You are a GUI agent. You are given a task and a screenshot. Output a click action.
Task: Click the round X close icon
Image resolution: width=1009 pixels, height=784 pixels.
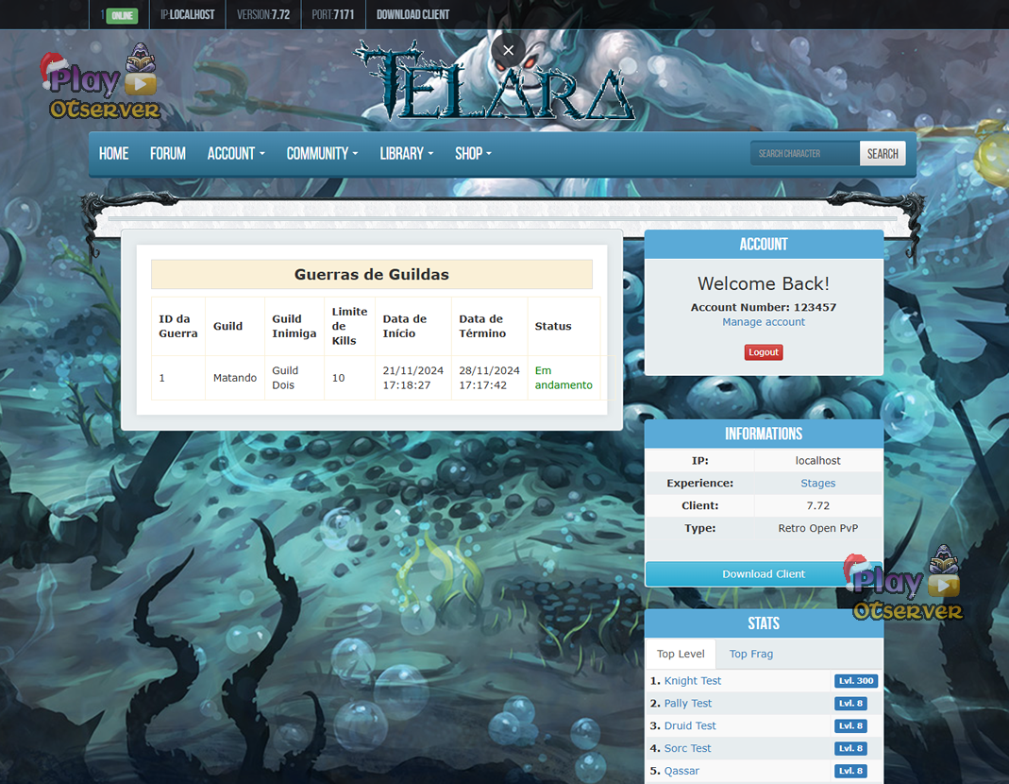tap(508, 50)
